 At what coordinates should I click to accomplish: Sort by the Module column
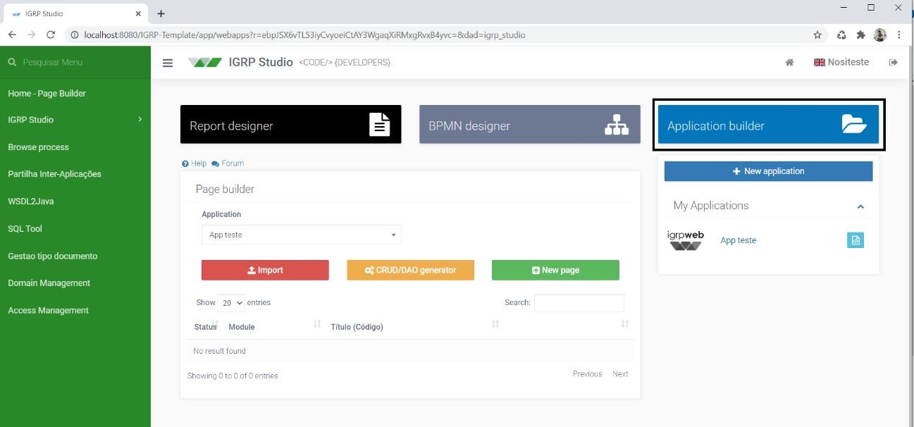[242, 327]
